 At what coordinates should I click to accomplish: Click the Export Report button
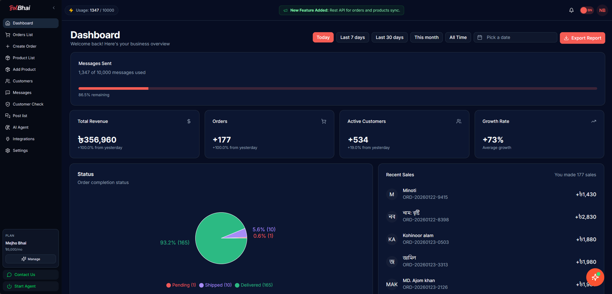(582, 38)
